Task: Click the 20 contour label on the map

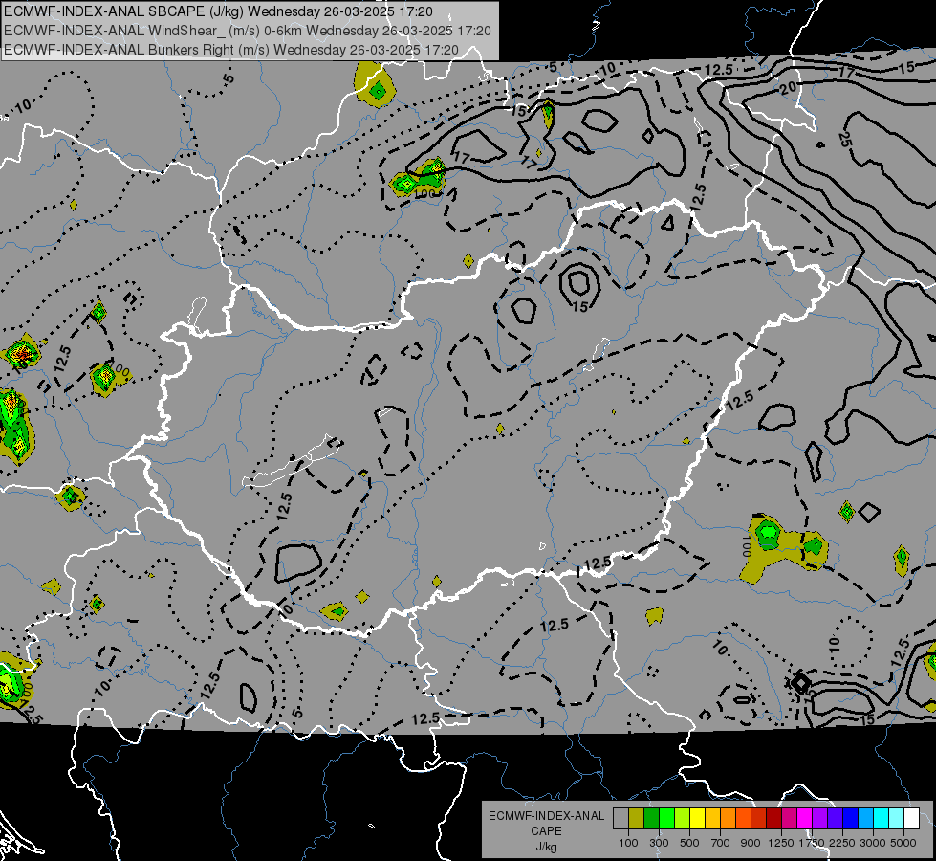Action: 788,88
